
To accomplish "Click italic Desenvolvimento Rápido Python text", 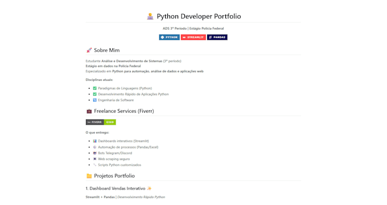I will point(141,197).
